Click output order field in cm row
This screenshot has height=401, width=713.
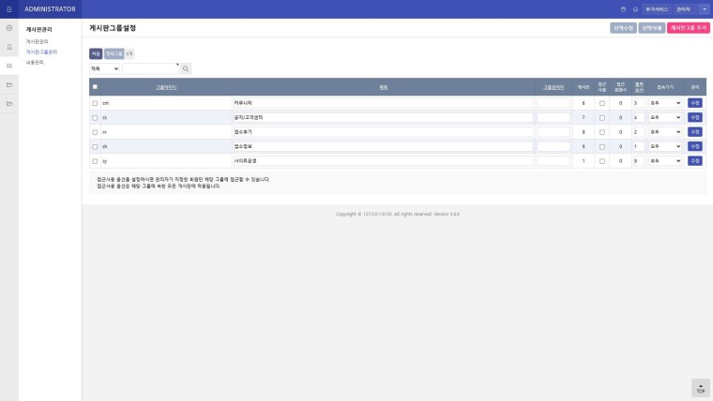coord(639,103)
